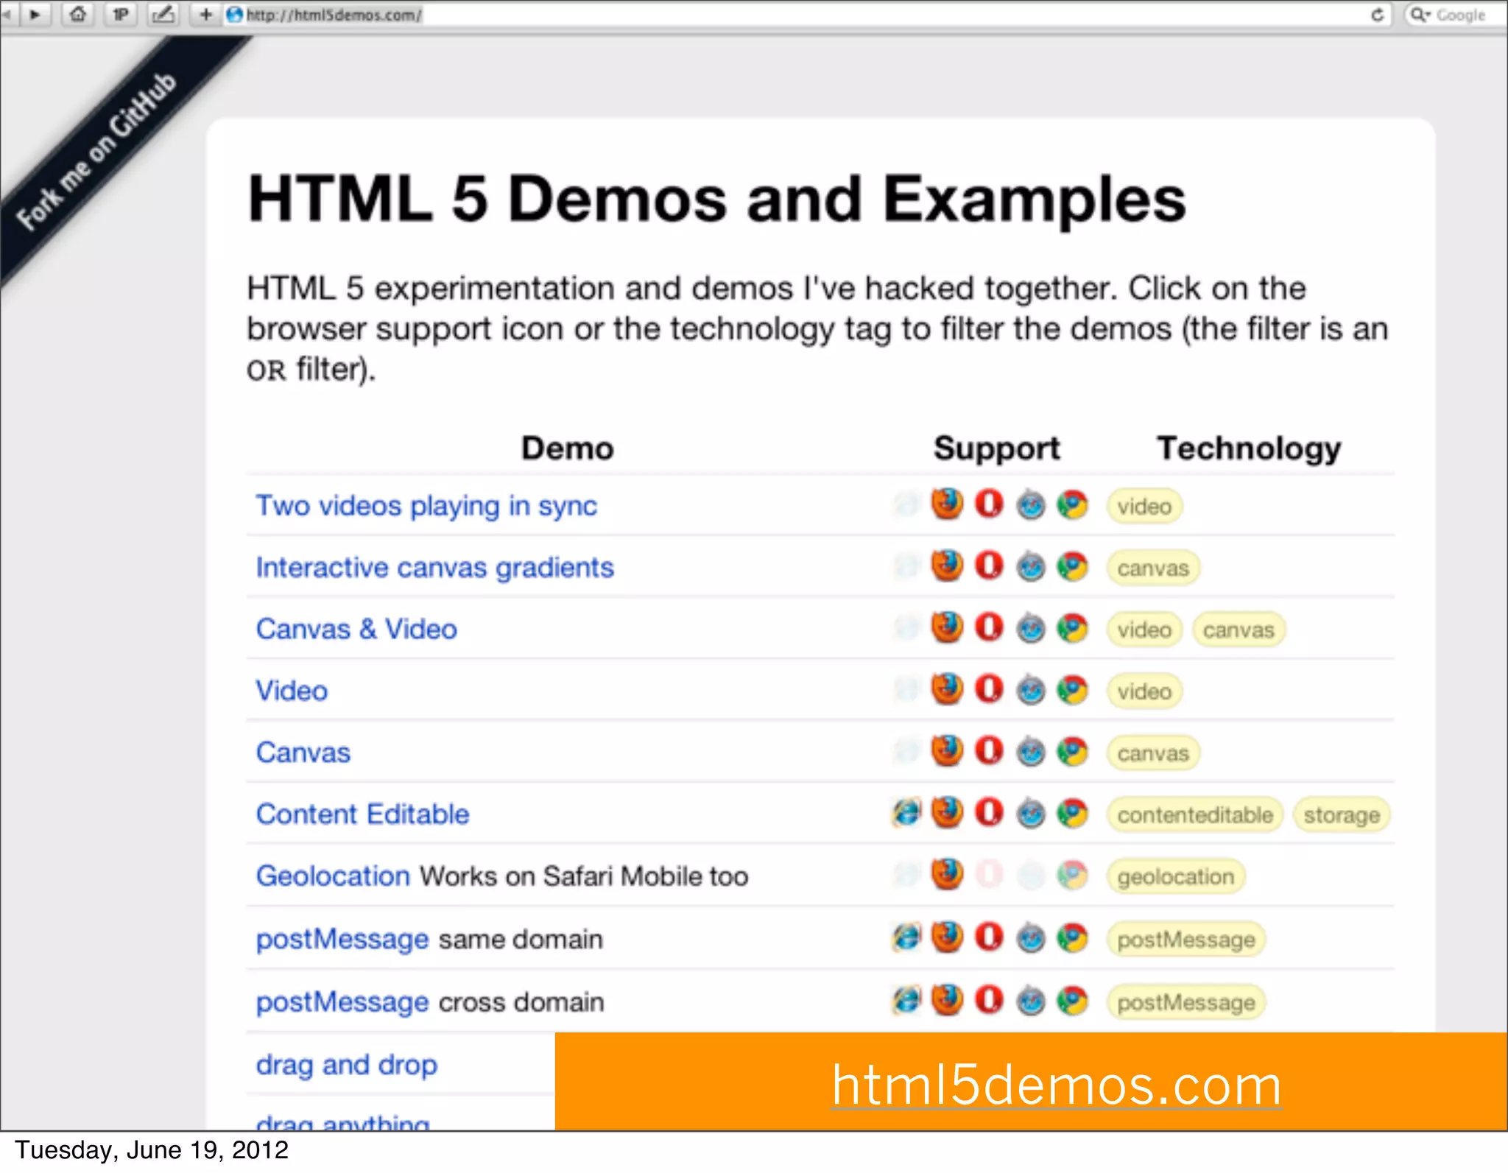Click the html5demos.com orange banner link
1508x1173 pixels.
[x=1056, y=1085]
